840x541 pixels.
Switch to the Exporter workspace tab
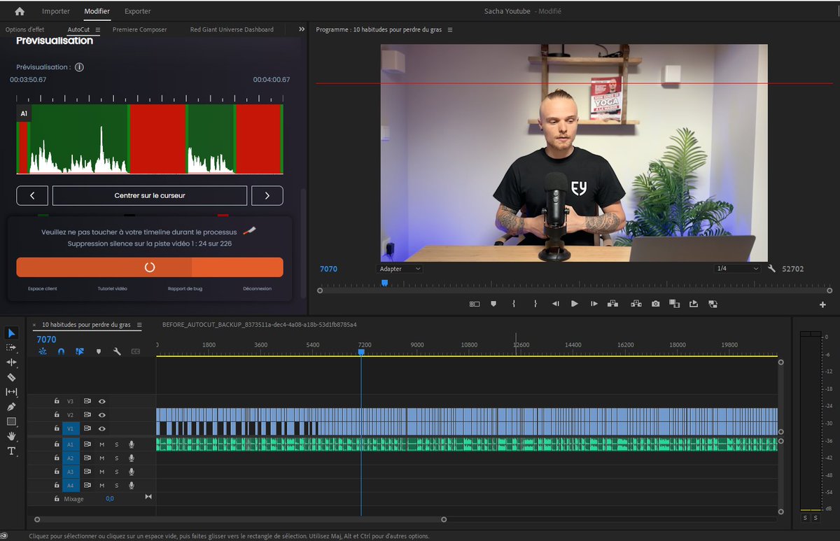pos(137,11)
